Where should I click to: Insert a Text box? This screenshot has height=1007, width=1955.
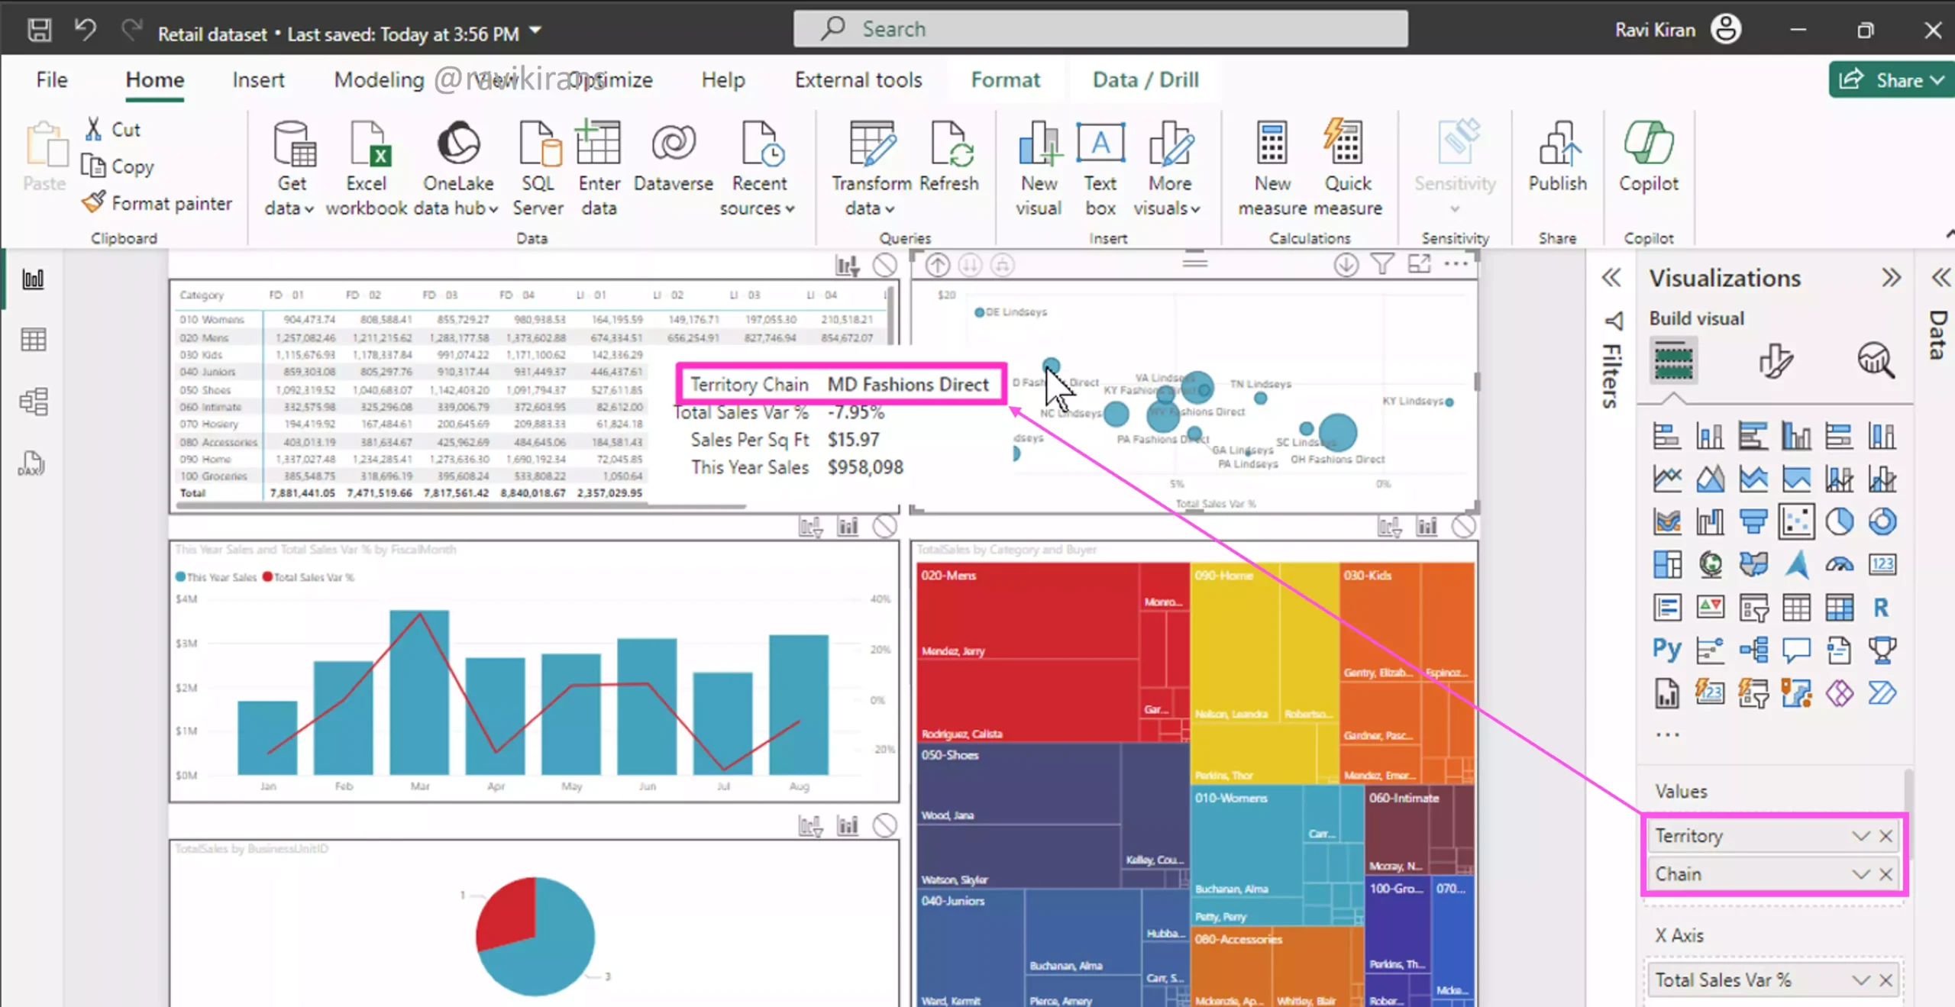click(x=1100, y=168)
